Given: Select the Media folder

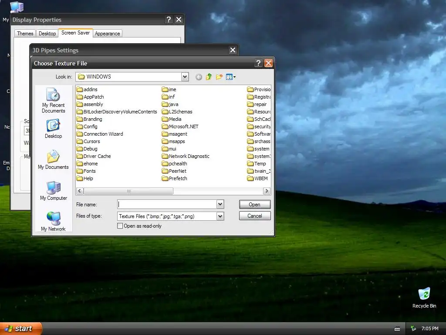Looking at the screenshot, I should [172, 119].
